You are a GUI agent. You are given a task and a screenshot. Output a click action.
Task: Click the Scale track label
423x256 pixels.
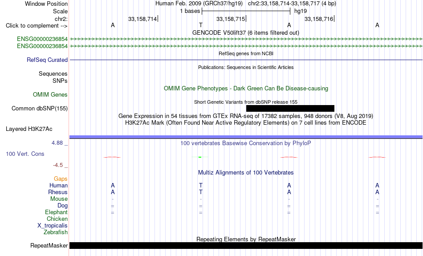[60, 11]
